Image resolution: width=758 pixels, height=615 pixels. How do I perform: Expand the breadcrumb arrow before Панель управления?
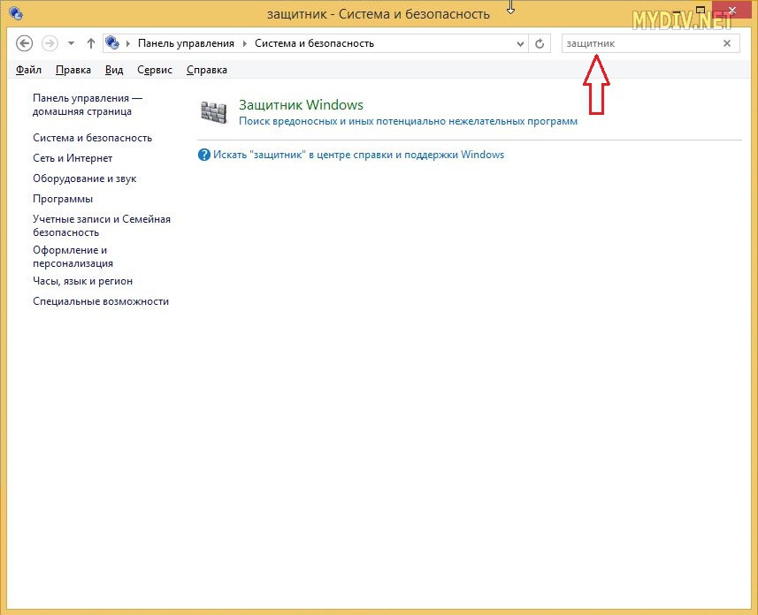[x=128, y=43]
